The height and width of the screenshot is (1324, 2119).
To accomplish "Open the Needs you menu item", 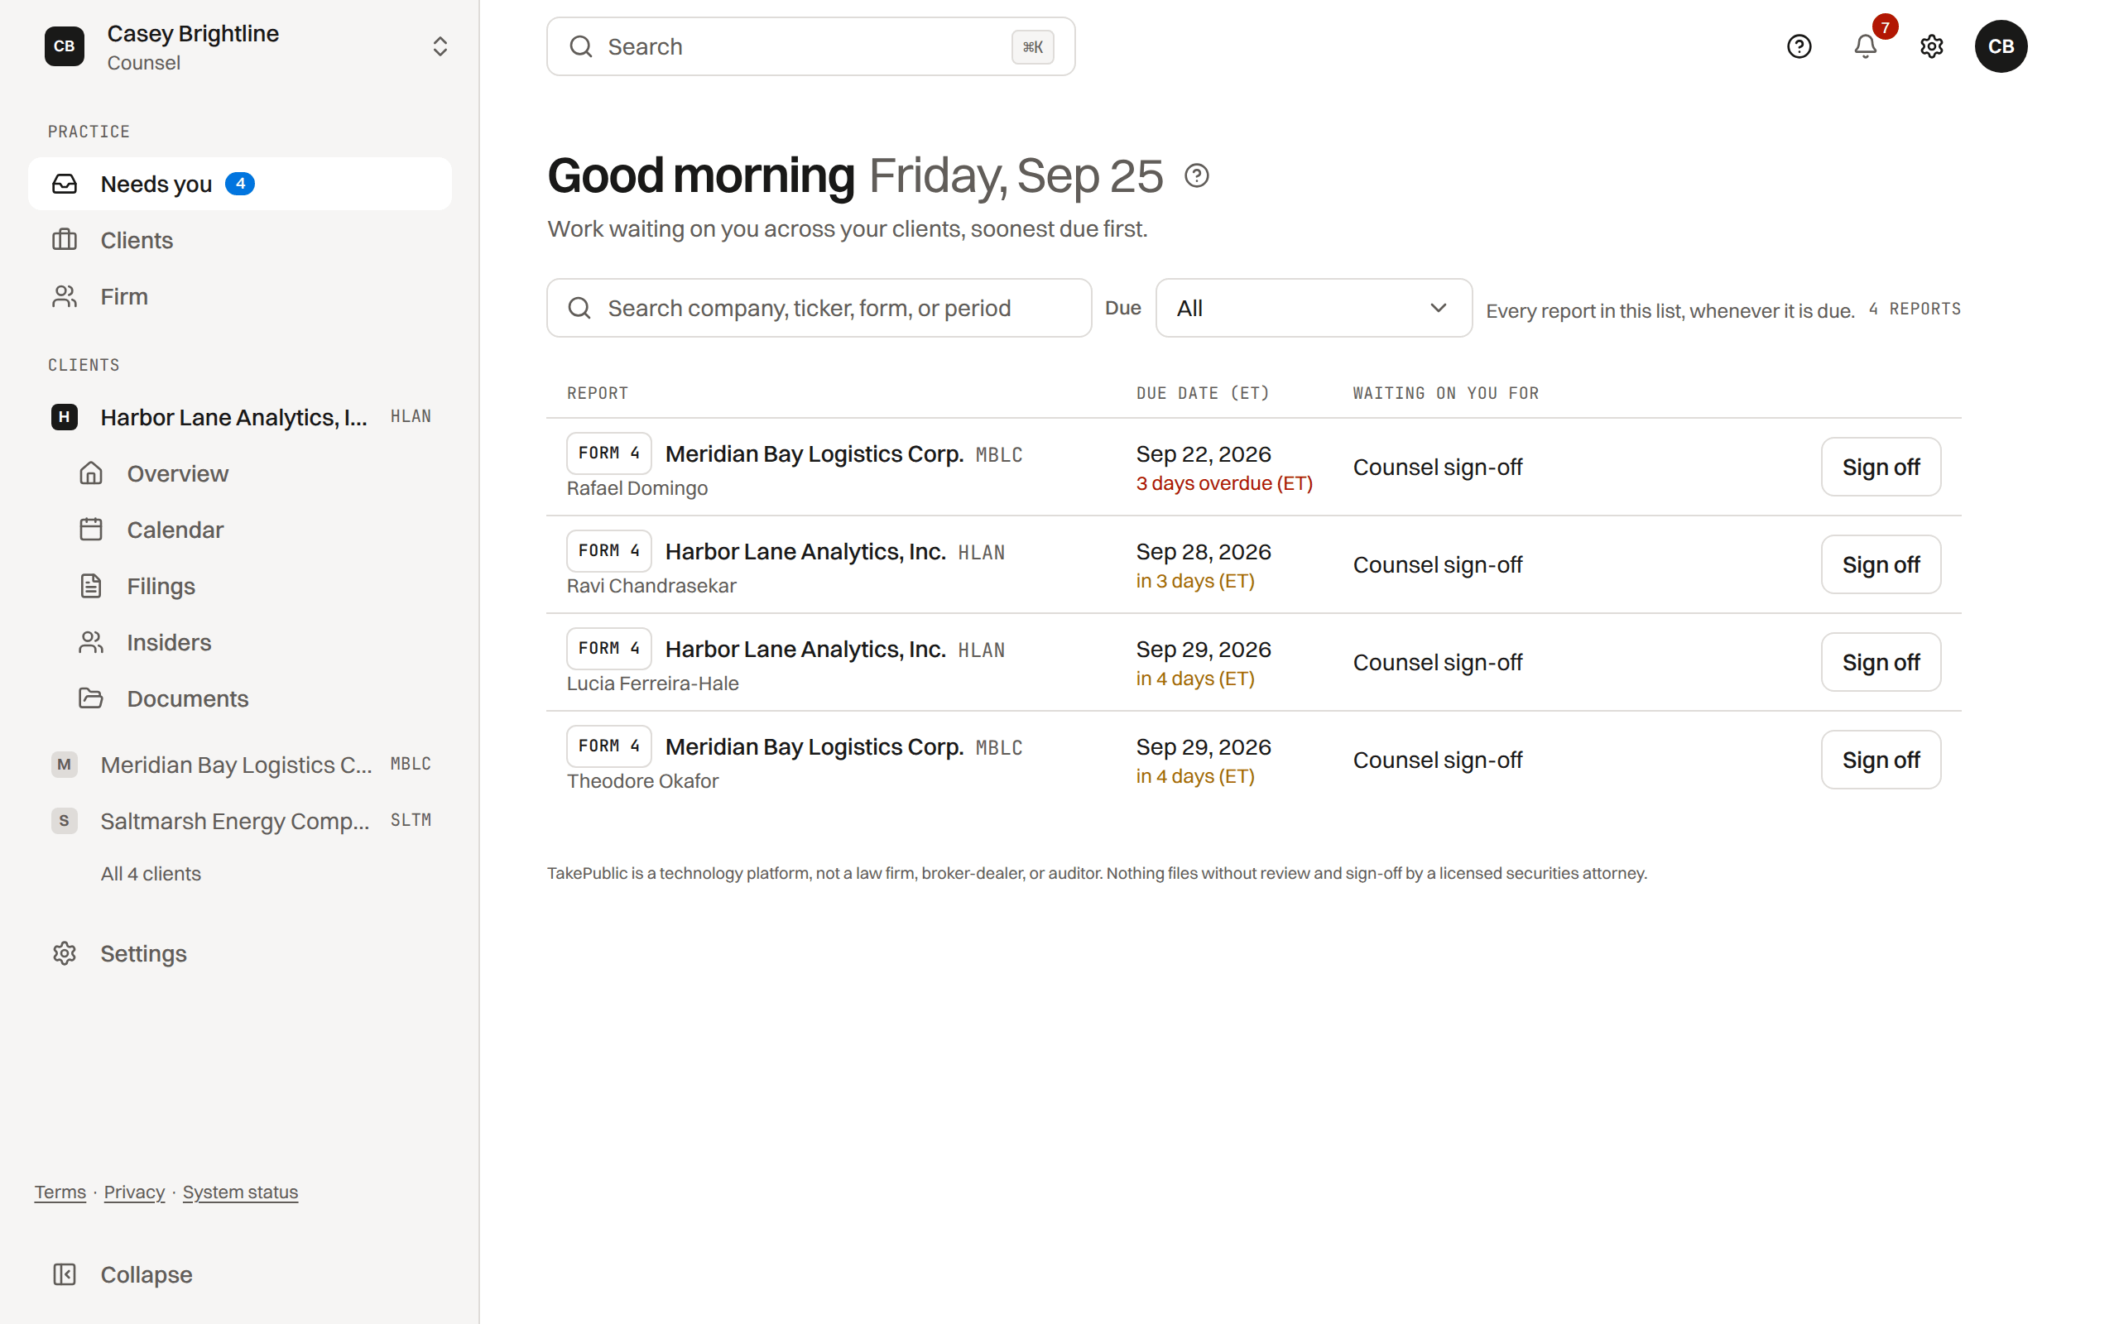I will [240, 184].
